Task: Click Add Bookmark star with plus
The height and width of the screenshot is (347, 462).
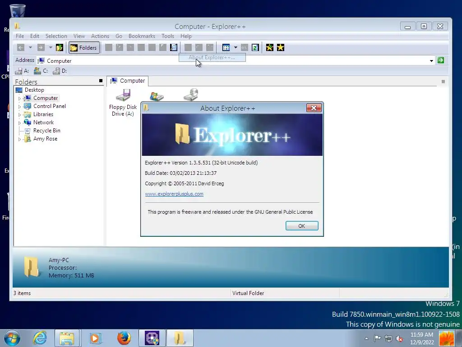Action: pyautogui.click(x=270, y=47)
